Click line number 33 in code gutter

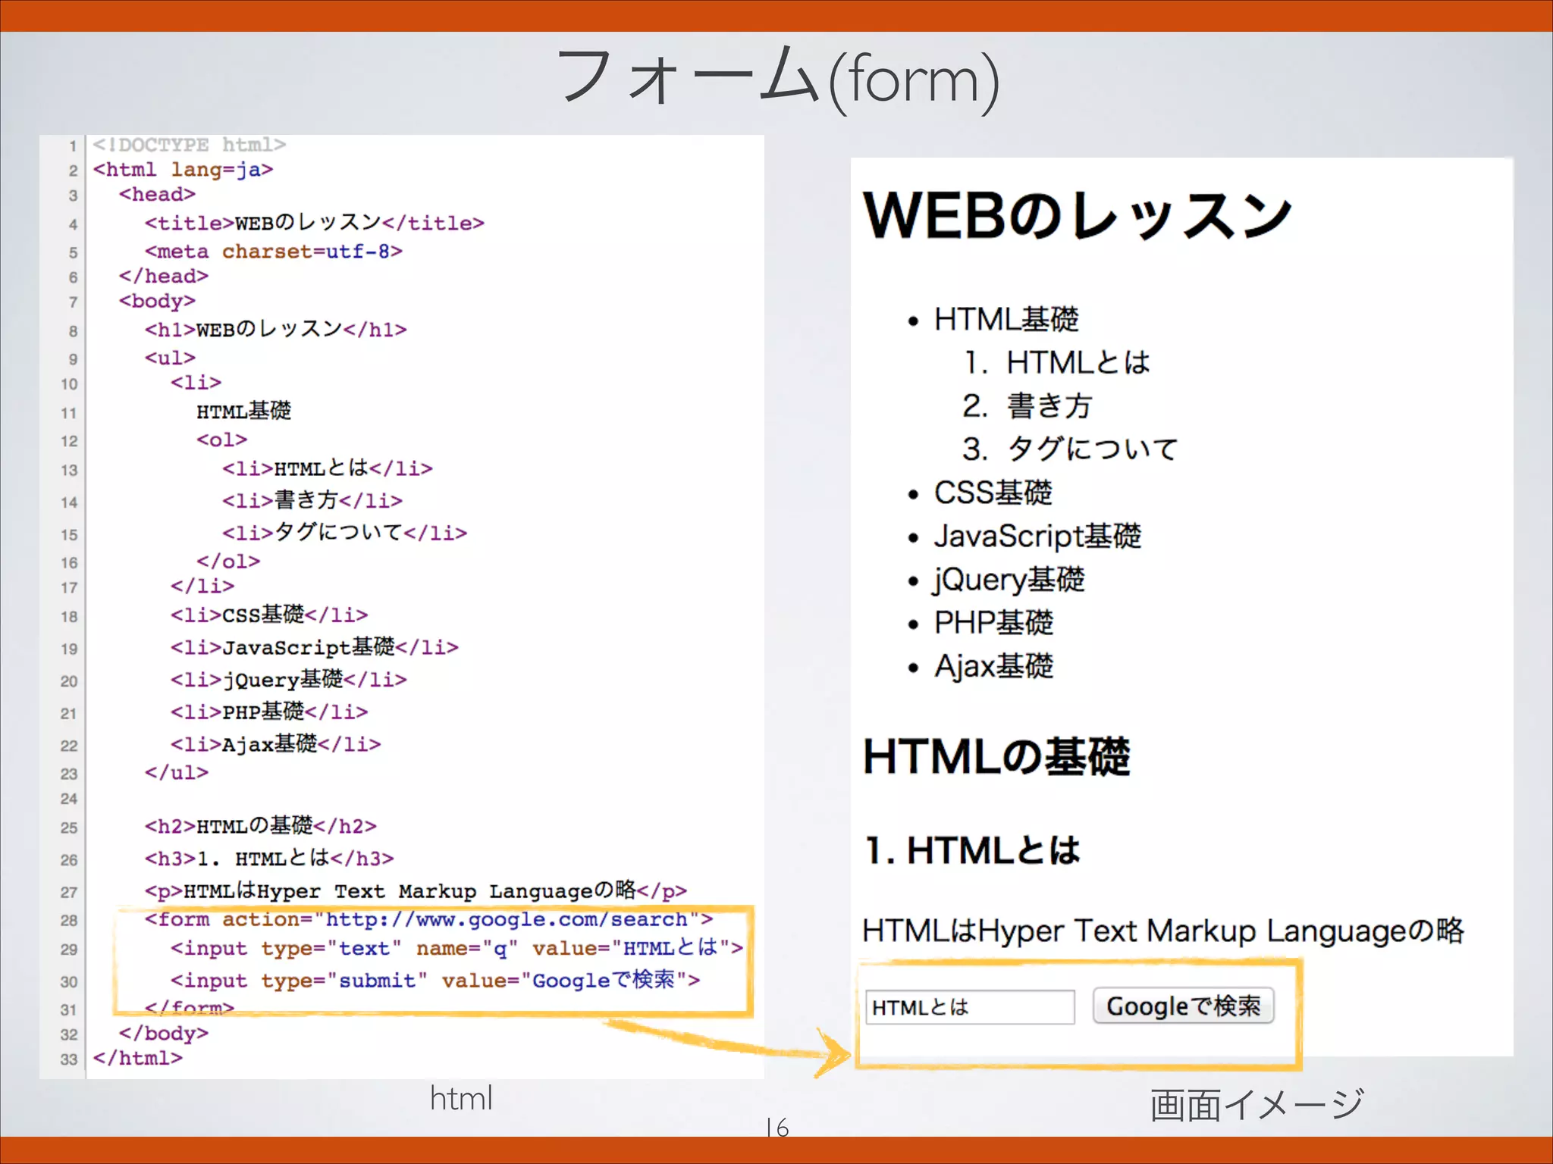click(x=69, y=1059)
